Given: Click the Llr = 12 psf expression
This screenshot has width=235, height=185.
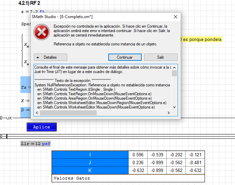Looking at the screenshot, I should coord(36,144).
